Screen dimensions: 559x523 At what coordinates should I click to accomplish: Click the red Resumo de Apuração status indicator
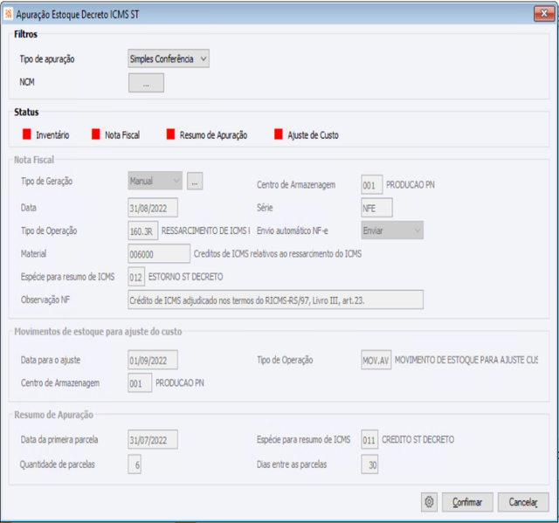point(170,134)
